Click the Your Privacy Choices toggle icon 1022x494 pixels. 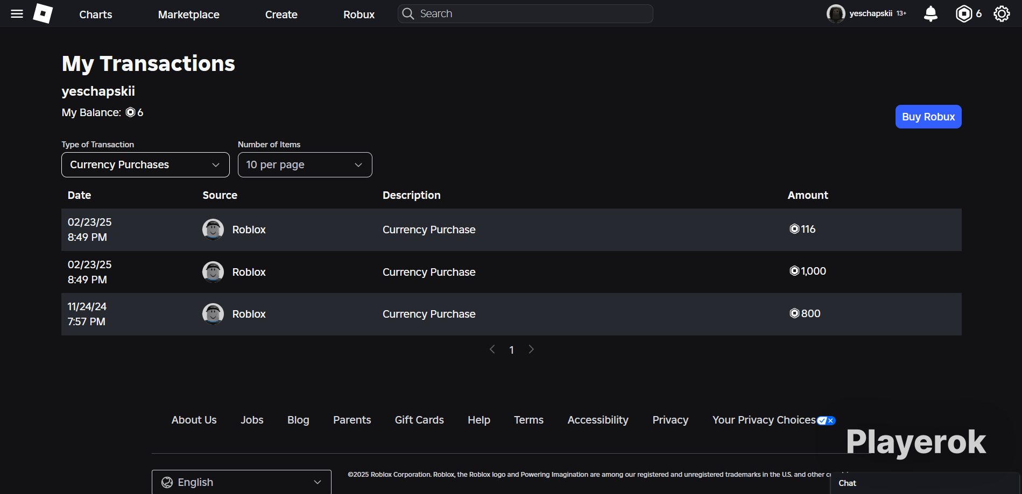coord(826,420)
